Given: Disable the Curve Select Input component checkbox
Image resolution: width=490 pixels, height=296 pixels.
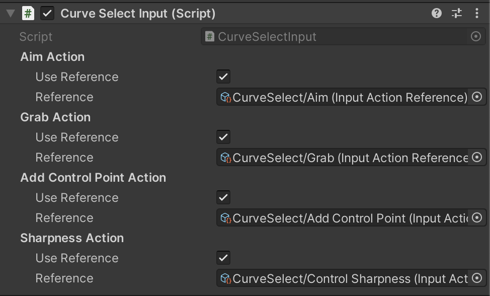Looking at the screenshot, I should pos(47,14).
